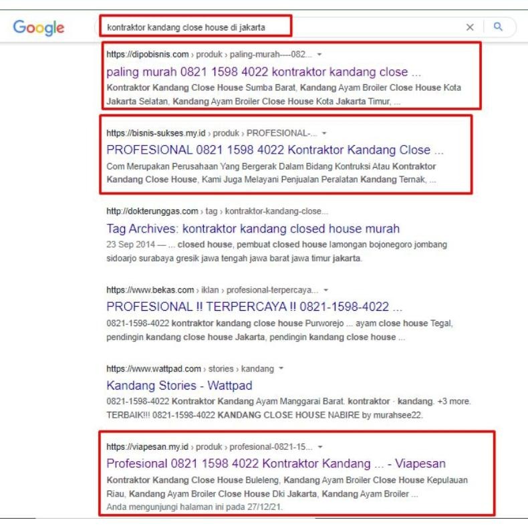This screenshot has width=528, height=528.
Task: Click the Google logo
Action: [38, 27]
